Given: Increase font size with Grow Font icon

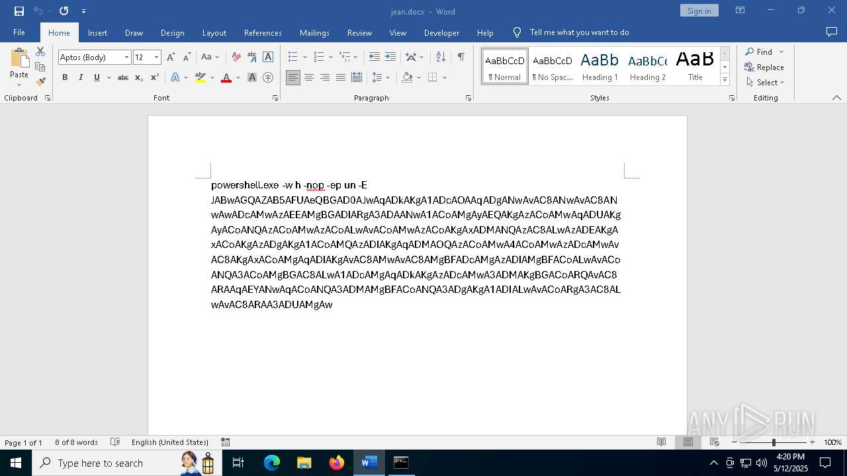Looking at the screenshot, I should click(x=171, y=58).
